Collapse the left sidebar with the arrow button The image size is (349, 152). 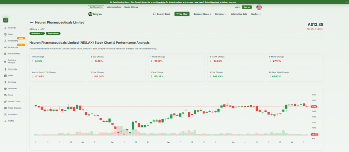(5, 20)
